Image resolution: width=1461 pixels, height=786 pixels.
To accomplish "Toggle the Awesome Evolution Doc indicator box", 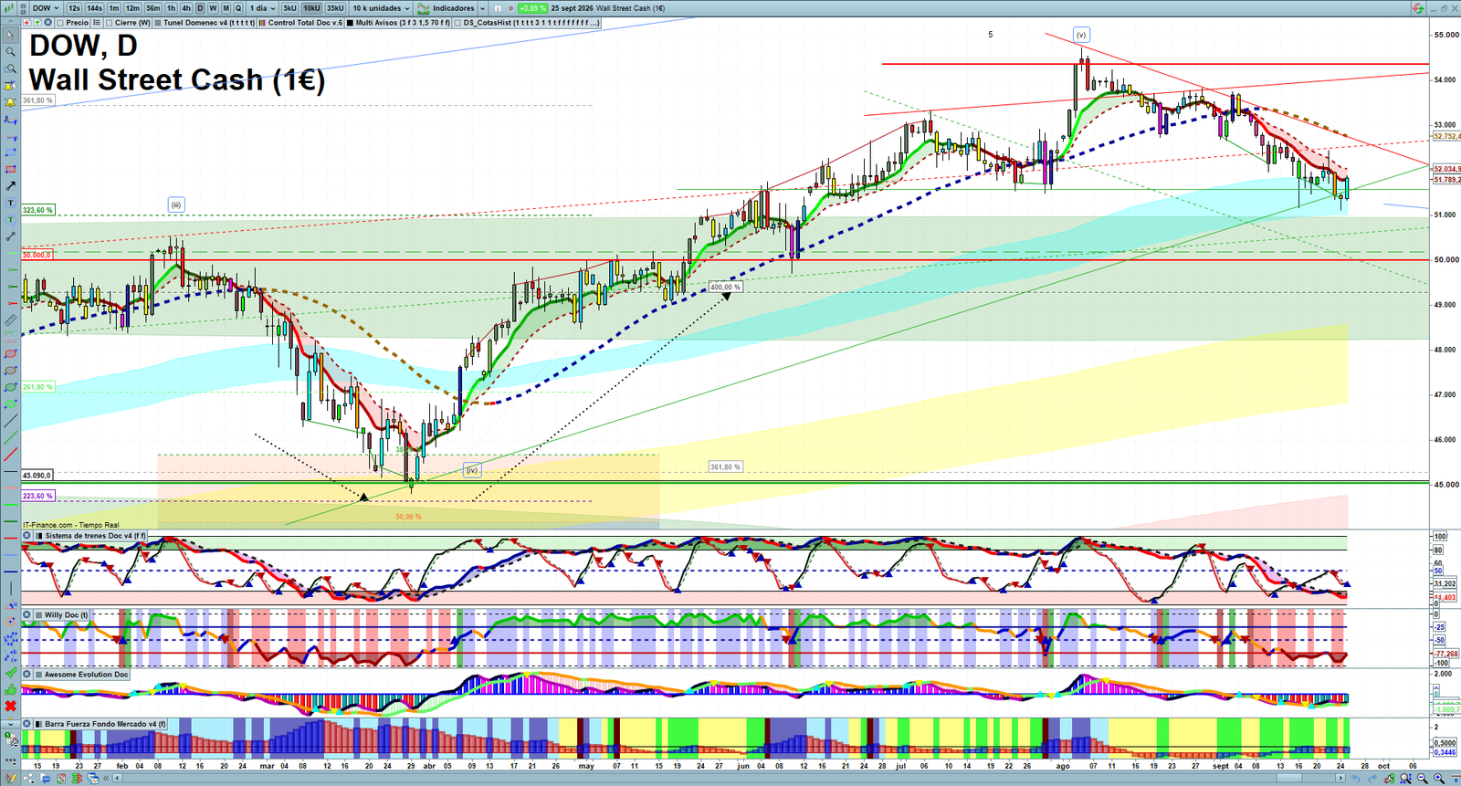I will click(39, 675).
